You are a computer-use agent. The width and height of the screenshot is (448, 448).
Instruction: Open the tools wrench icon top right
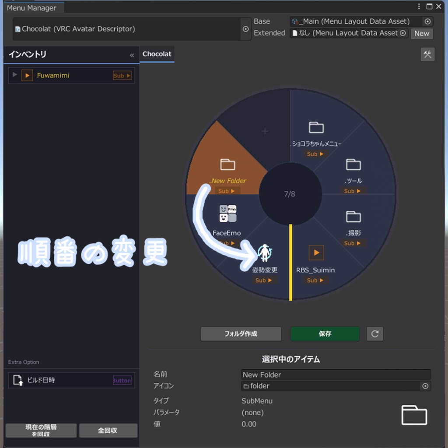(x=427, y=54)
